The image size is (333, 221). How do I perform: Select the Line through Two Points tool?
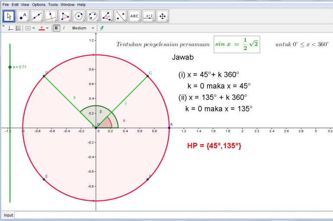37,16
